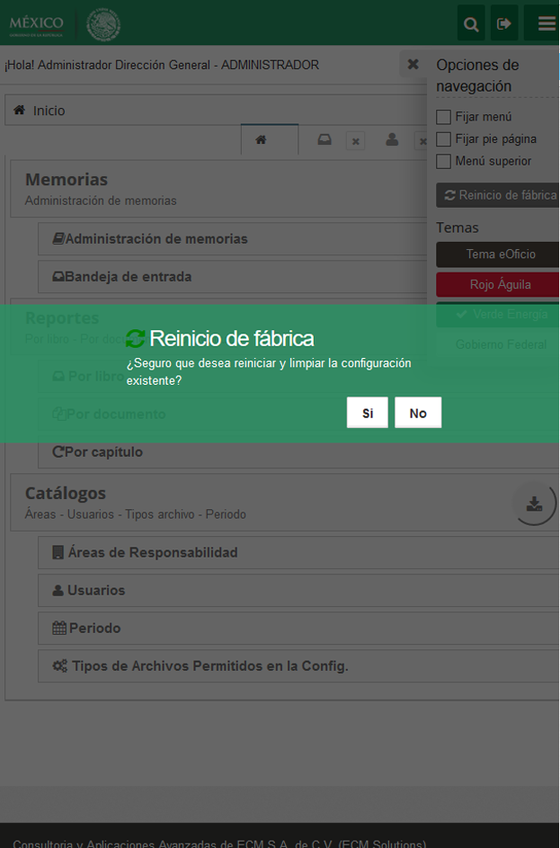Confirm factory reset with Si

(368, 413)
